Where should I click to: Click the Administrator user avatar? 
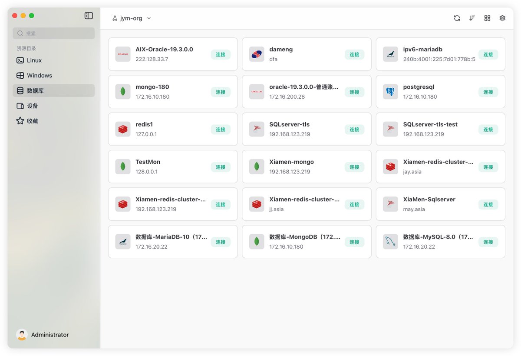(22, 335)
